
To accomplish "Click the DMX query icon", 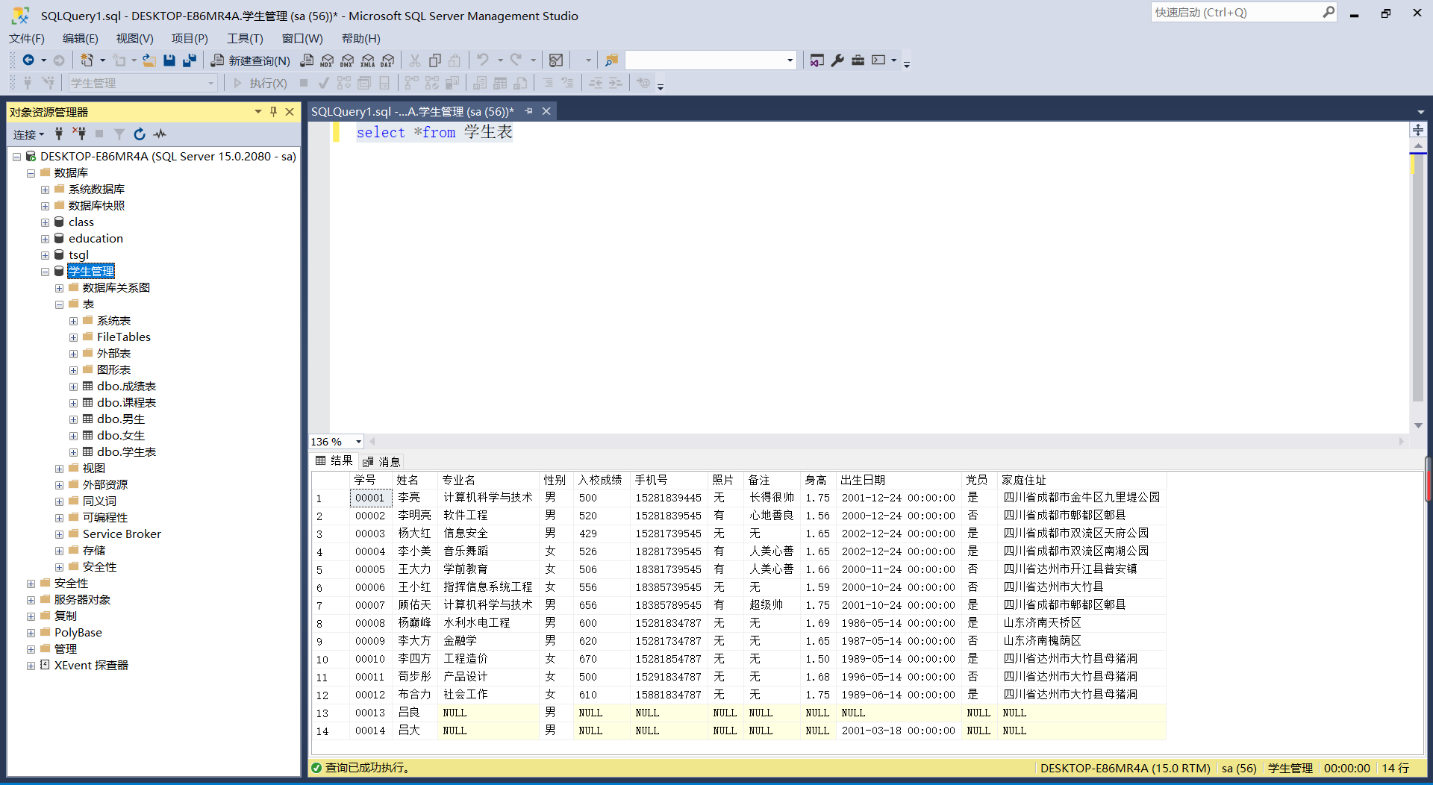I will pos(347,60).
